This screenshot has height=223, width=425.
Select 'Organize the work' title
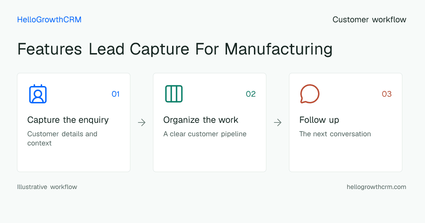pyautogui.click(x=201, y=120)
